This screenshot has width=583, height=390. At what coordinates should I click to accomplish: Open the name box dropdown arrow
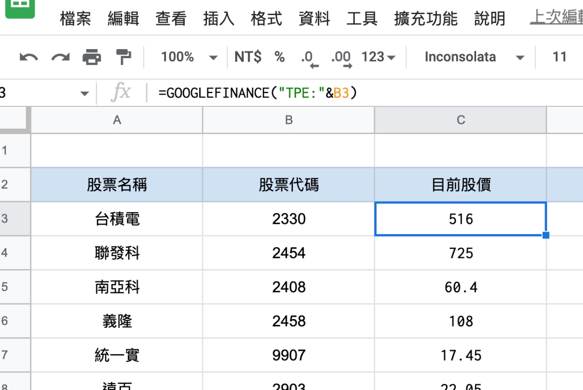pos(85,93)
